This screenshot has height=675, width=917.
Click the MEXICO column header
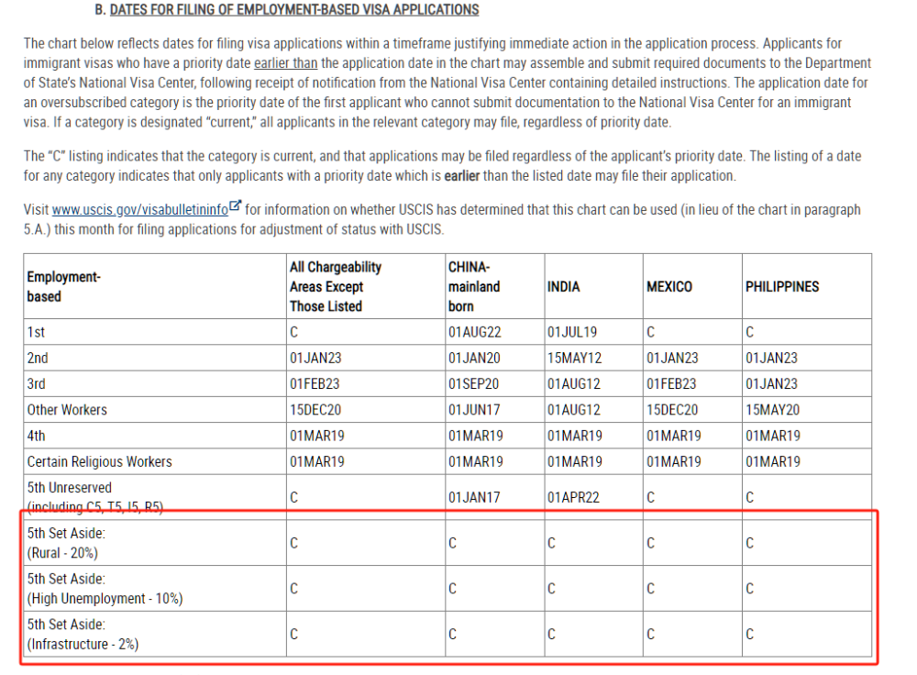coord(668,286)
